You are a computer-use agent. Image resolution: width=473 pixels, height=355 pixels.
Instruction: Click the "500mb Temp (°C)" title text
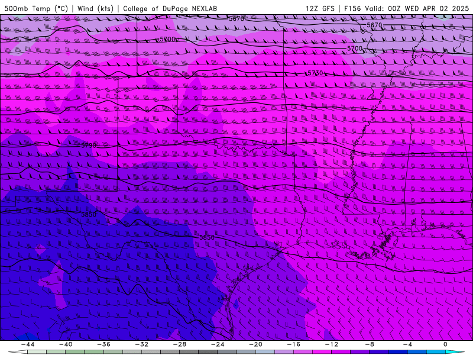[x=36, y=8]
